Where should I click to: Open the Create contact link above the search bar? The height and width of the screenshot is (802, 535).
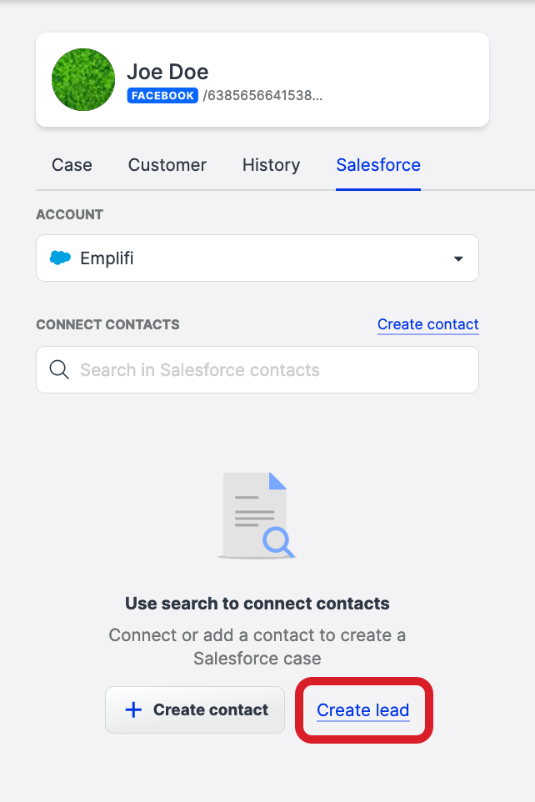tap(427, 324)
